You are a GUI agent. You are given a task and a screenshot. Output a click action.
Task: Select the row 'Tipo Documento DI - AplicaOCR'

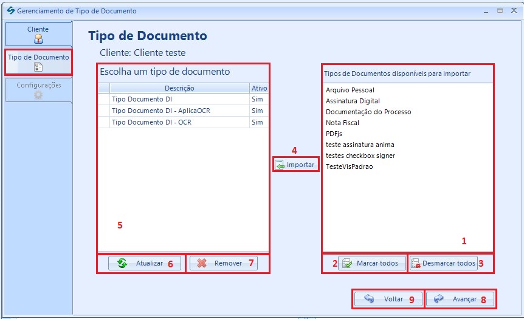pos(183,111)
